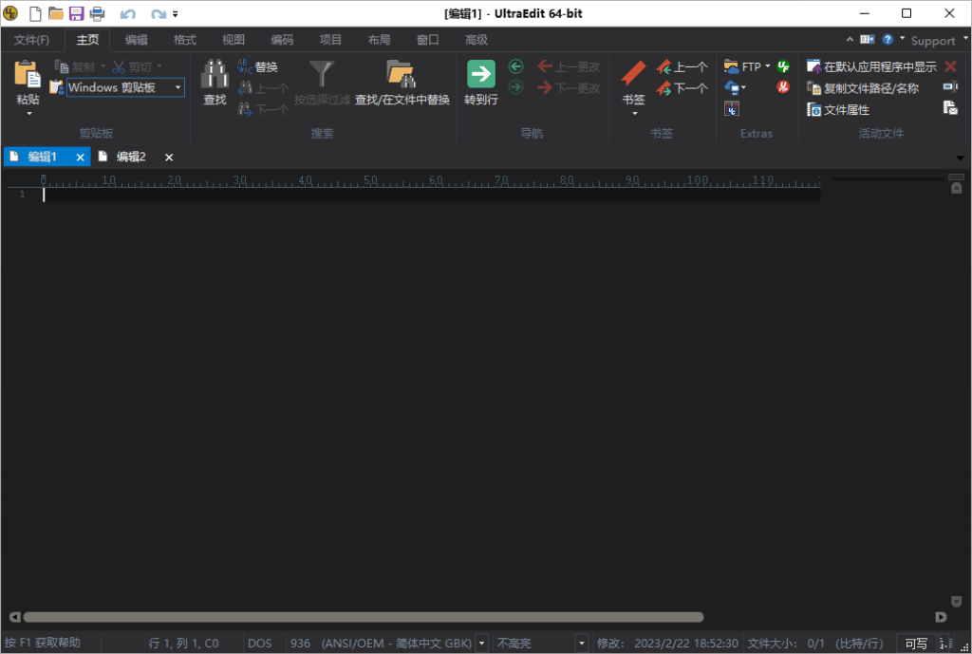Switch to the Home (主页) ribbon tab
Image resolution: width=972 pixels, height=654 pixels.
[87, 40]
